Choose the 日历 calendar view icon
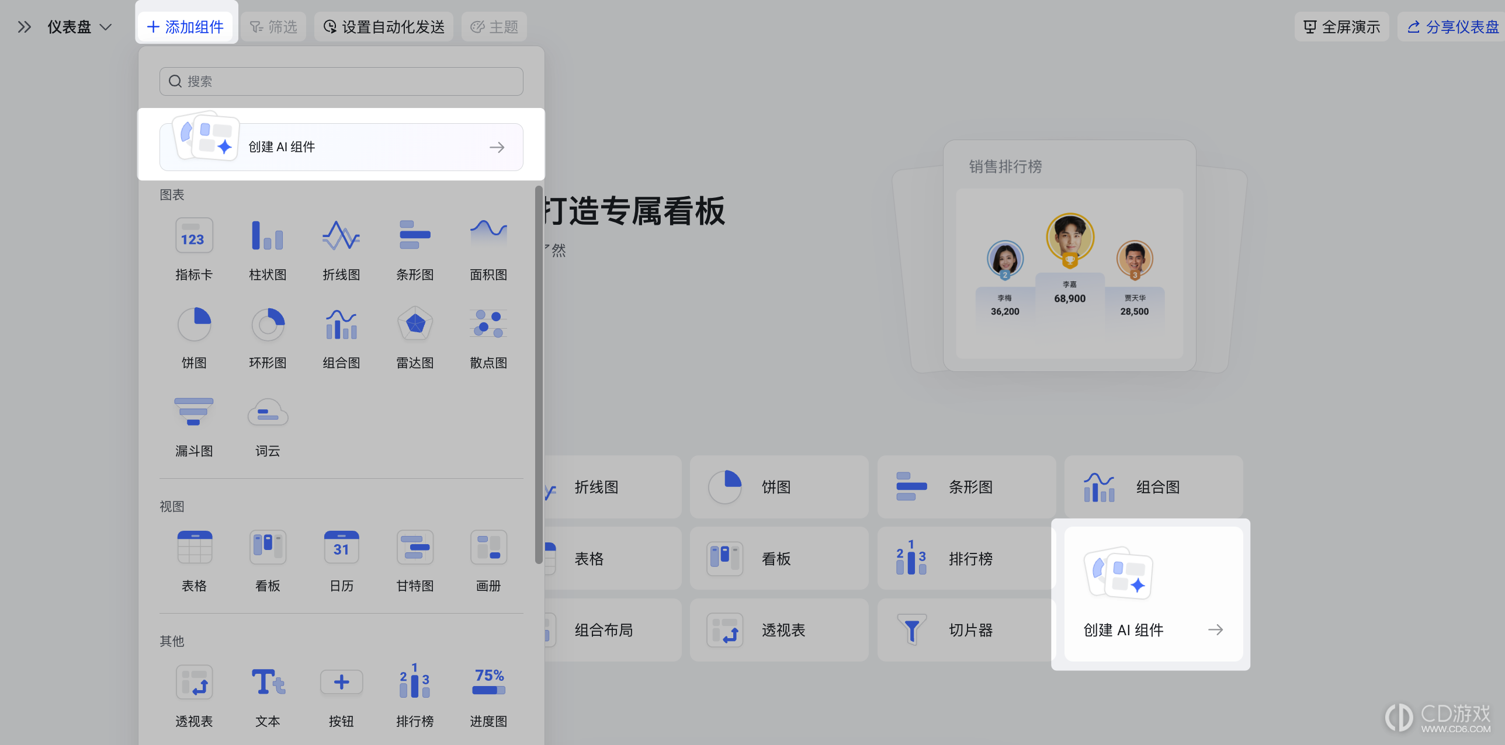 tap(341, 547)
